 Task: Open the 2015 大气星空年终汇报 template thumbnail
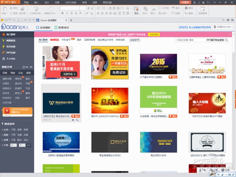point(159,64)
